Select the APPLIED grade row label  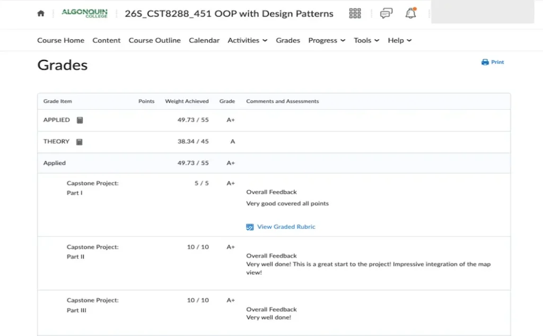coord(56,120)
